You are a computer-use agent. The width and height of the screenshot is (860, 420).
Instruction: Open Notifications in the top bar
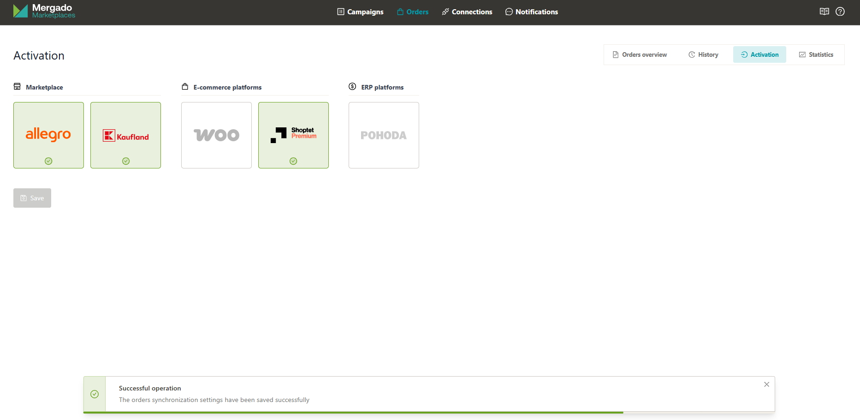click(531, 12)
